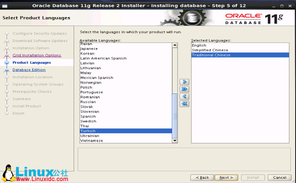This screenshot has width=296, height=183.
Task: Select Latvian in the available list
Action: pyautogui.click(x=126, y=63)
